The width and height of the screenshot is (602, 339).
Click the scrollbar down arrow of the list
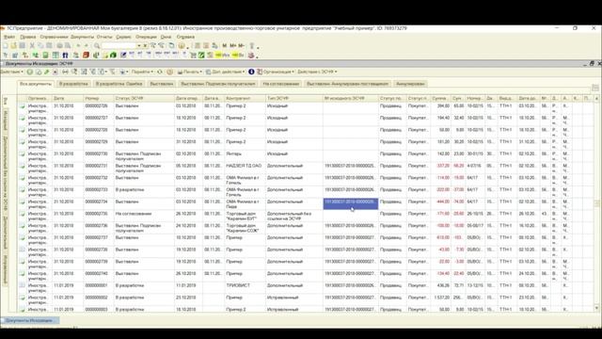[x=596, y=308]
